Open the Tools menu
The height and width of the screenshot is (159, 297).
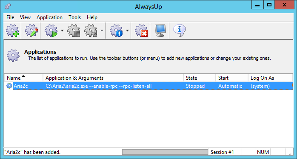click(74, 17)
